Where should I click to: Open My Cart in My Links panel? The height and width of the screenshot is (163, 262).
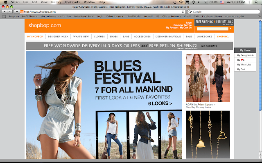(241, 69)
